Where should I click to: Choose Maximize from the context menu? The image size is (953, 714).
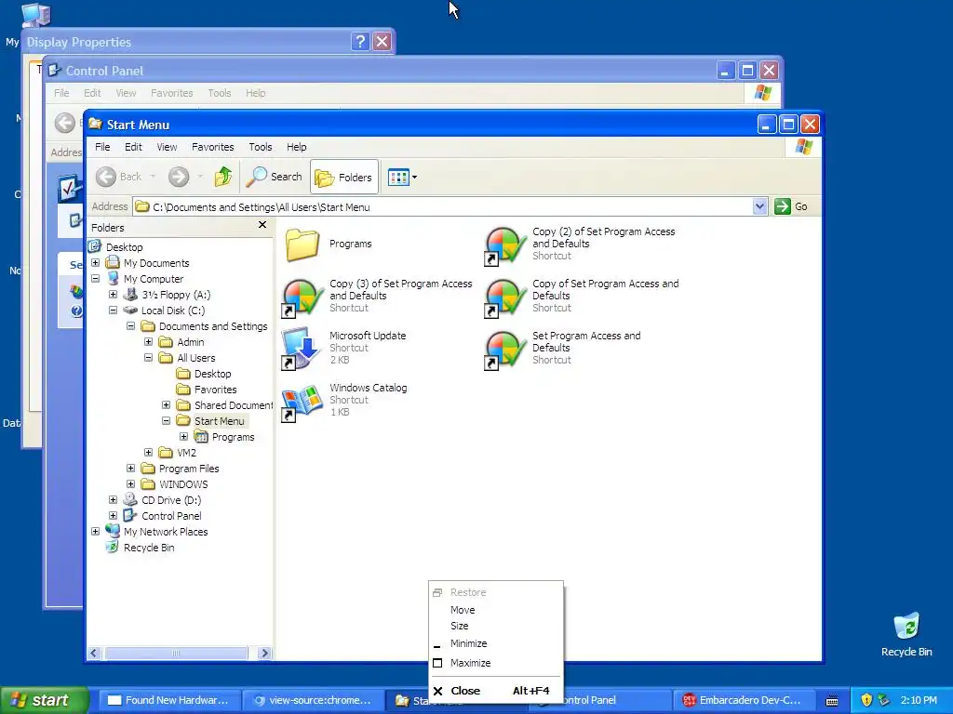coord(496,663)
